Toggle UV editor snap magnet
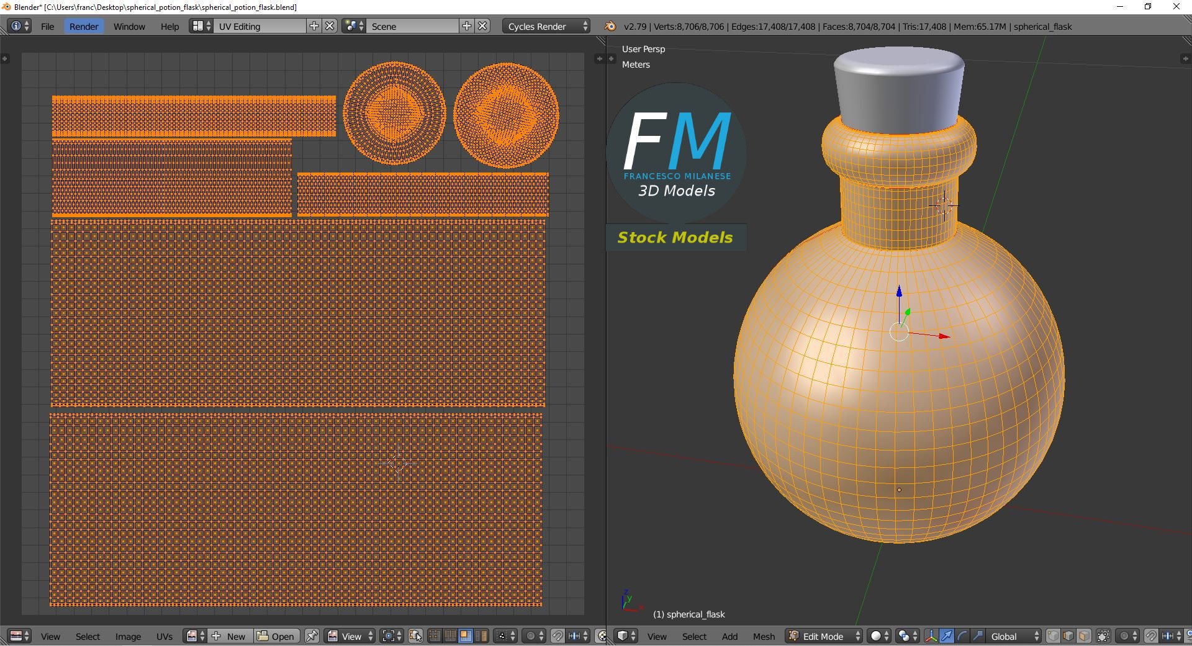This screenshot has height=646, width=1192. (558, 636)
